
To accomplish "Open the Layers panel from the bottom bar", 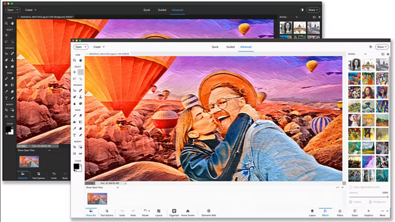I will (x=312, y=213).
